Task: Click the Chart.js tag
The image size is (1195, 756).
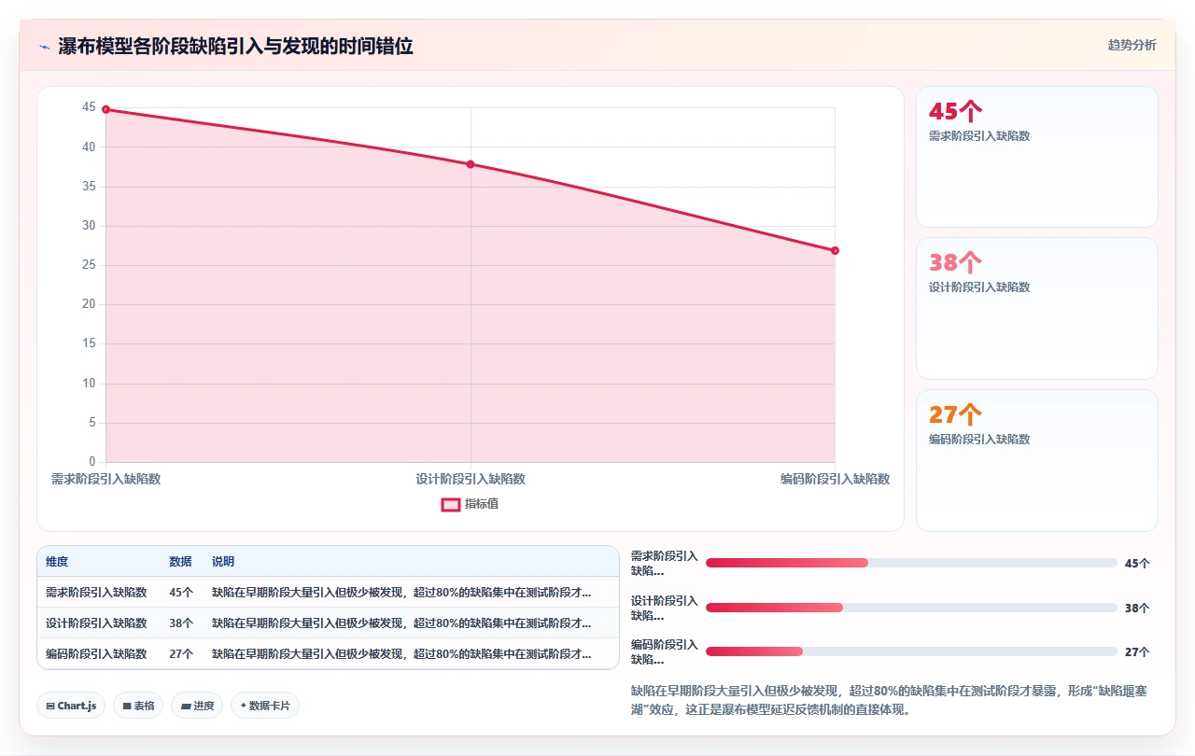Action: tap(71, 706)
